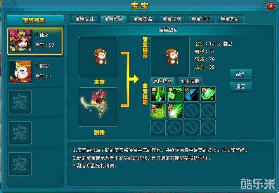Open the 宝宝真身 tab
The image size is (279, 193).
(230, 19)
